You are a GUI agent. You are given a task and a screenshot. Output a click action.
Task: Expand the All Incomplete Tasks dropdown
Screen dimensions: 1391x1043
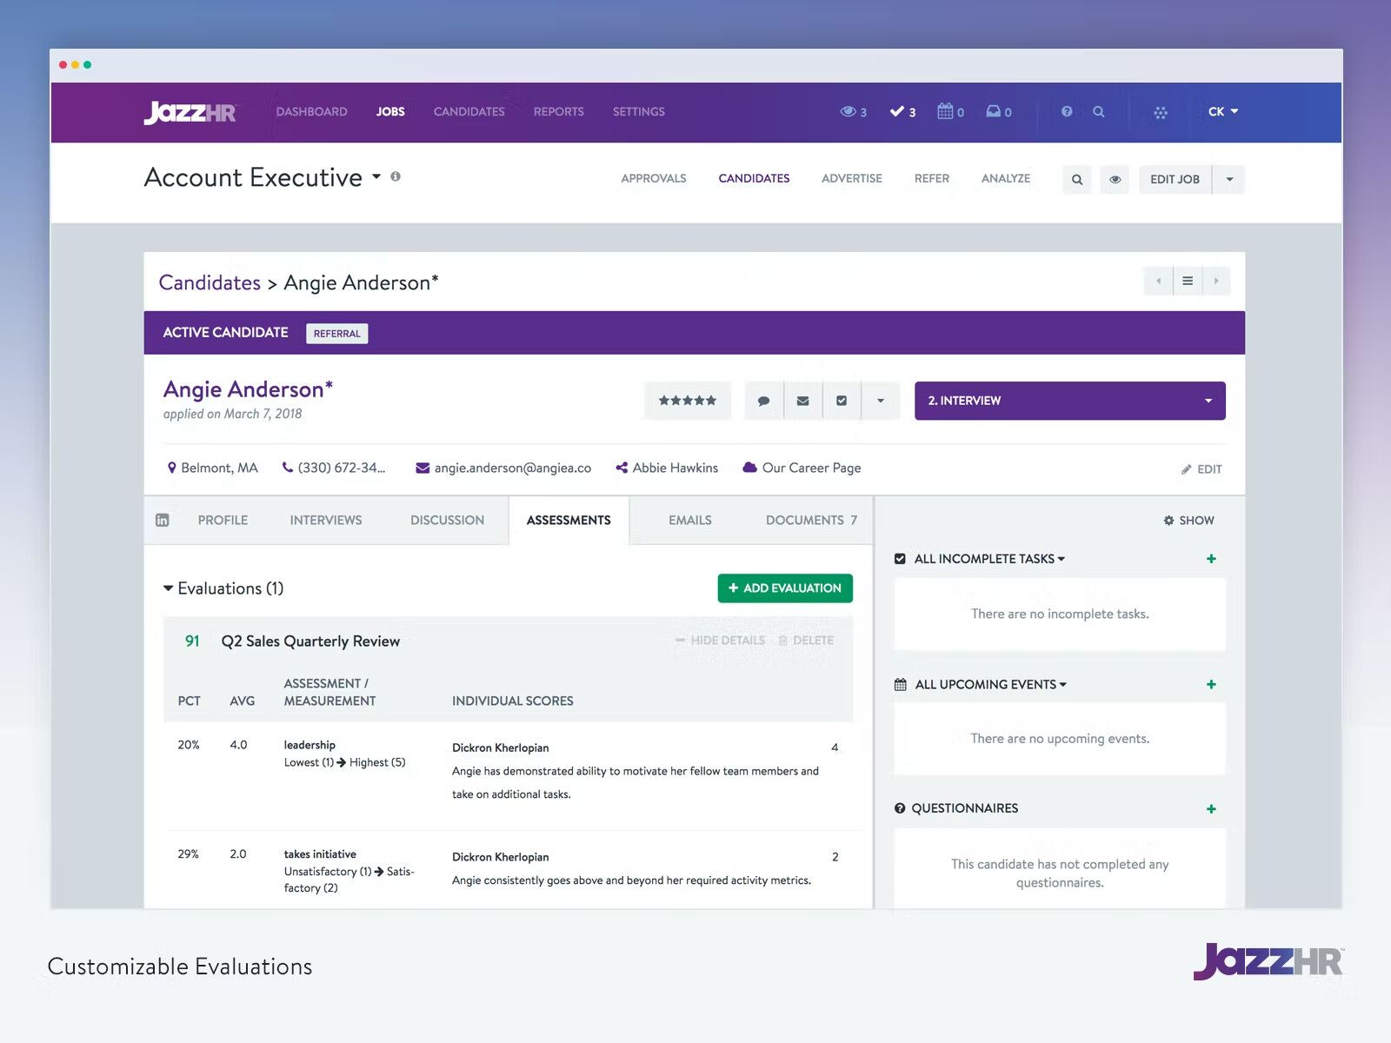coord(1062,559)
